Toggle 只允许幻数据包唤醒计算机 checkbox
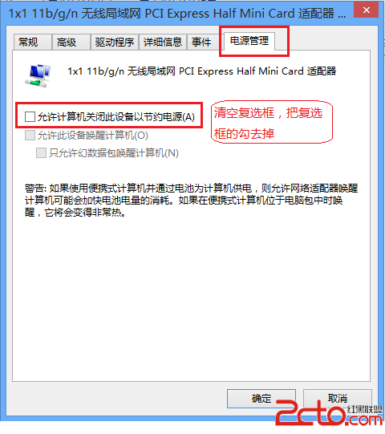 [41, 152]
